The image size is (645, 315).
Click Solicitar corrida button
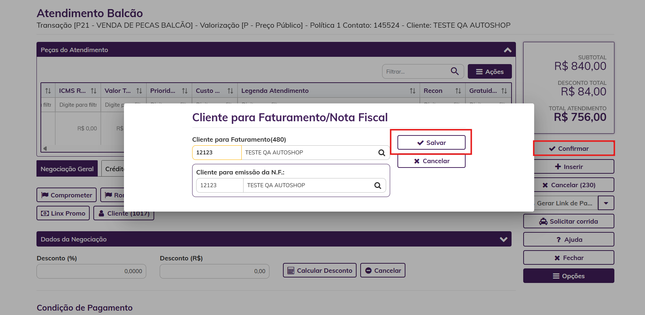[569, 221]
